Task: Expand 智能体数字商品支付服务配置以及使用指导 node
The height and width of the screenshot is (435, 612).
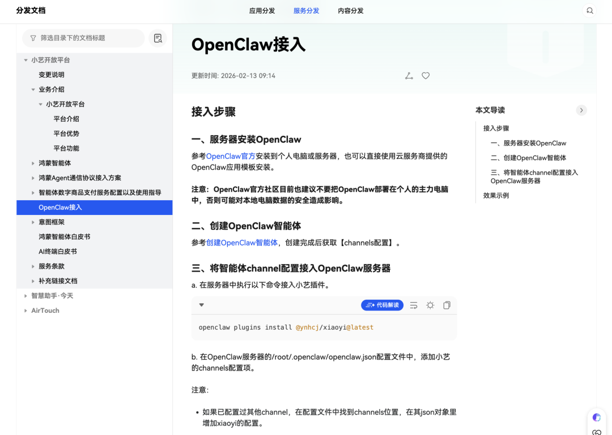Action: tap(33, 192)
